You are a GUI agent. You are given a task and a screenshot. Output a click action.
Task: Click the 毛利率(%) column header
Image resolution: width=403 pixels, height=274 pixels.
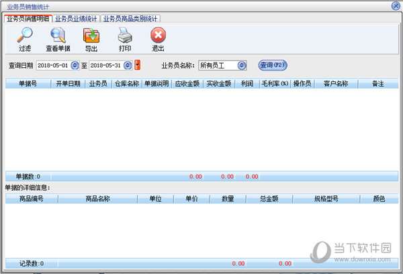(x=275, y=83)
